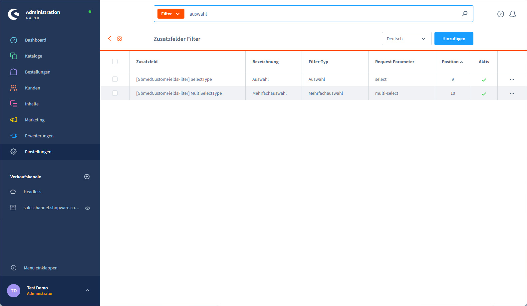Click the version number 6.4.19.0
Screen dimensions: 527x306
[32, 18]
